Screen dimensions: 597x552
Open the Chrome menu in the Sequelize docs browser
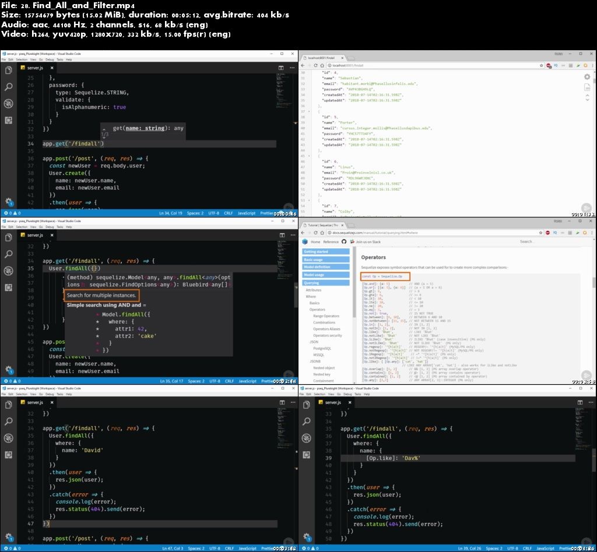(593, 233)
